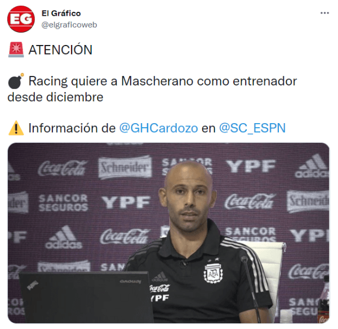Click the adidas logo above the laptop
Image resolution: width=338 pixels, height=329 pixels.
pyautogui.click(x=64, y=237)
